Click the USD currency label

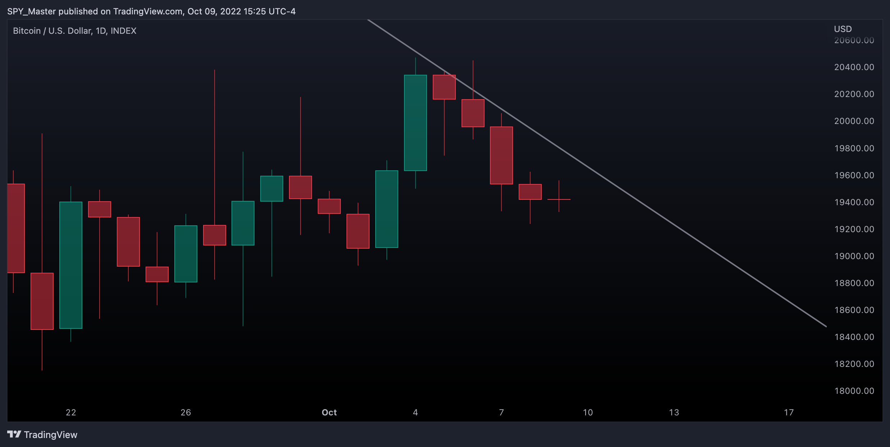[843, 29]
